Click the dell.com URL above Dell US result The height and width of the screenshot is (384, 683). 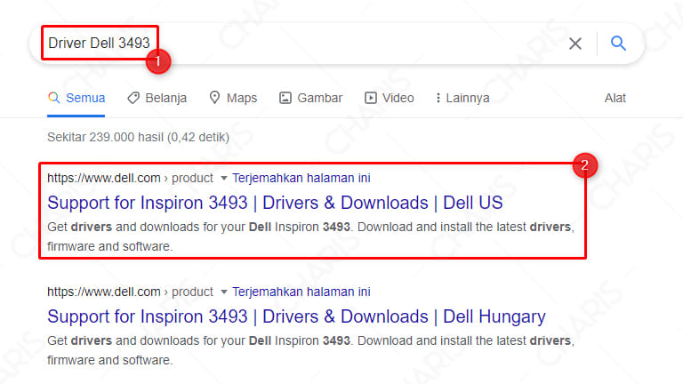tap(130, 178)
